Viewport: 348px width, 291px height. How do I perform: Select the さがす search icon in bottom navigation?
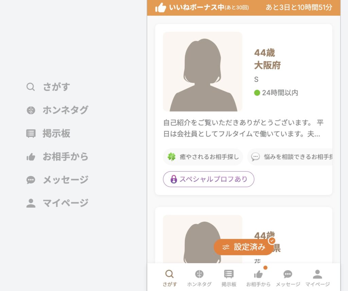169,273
